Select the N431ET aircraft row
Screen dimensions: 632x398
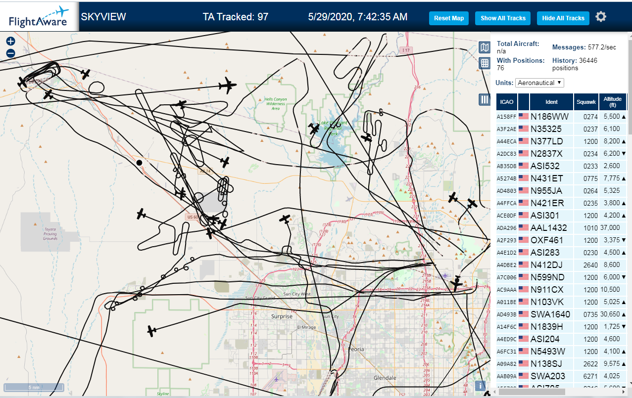point(562,178)
